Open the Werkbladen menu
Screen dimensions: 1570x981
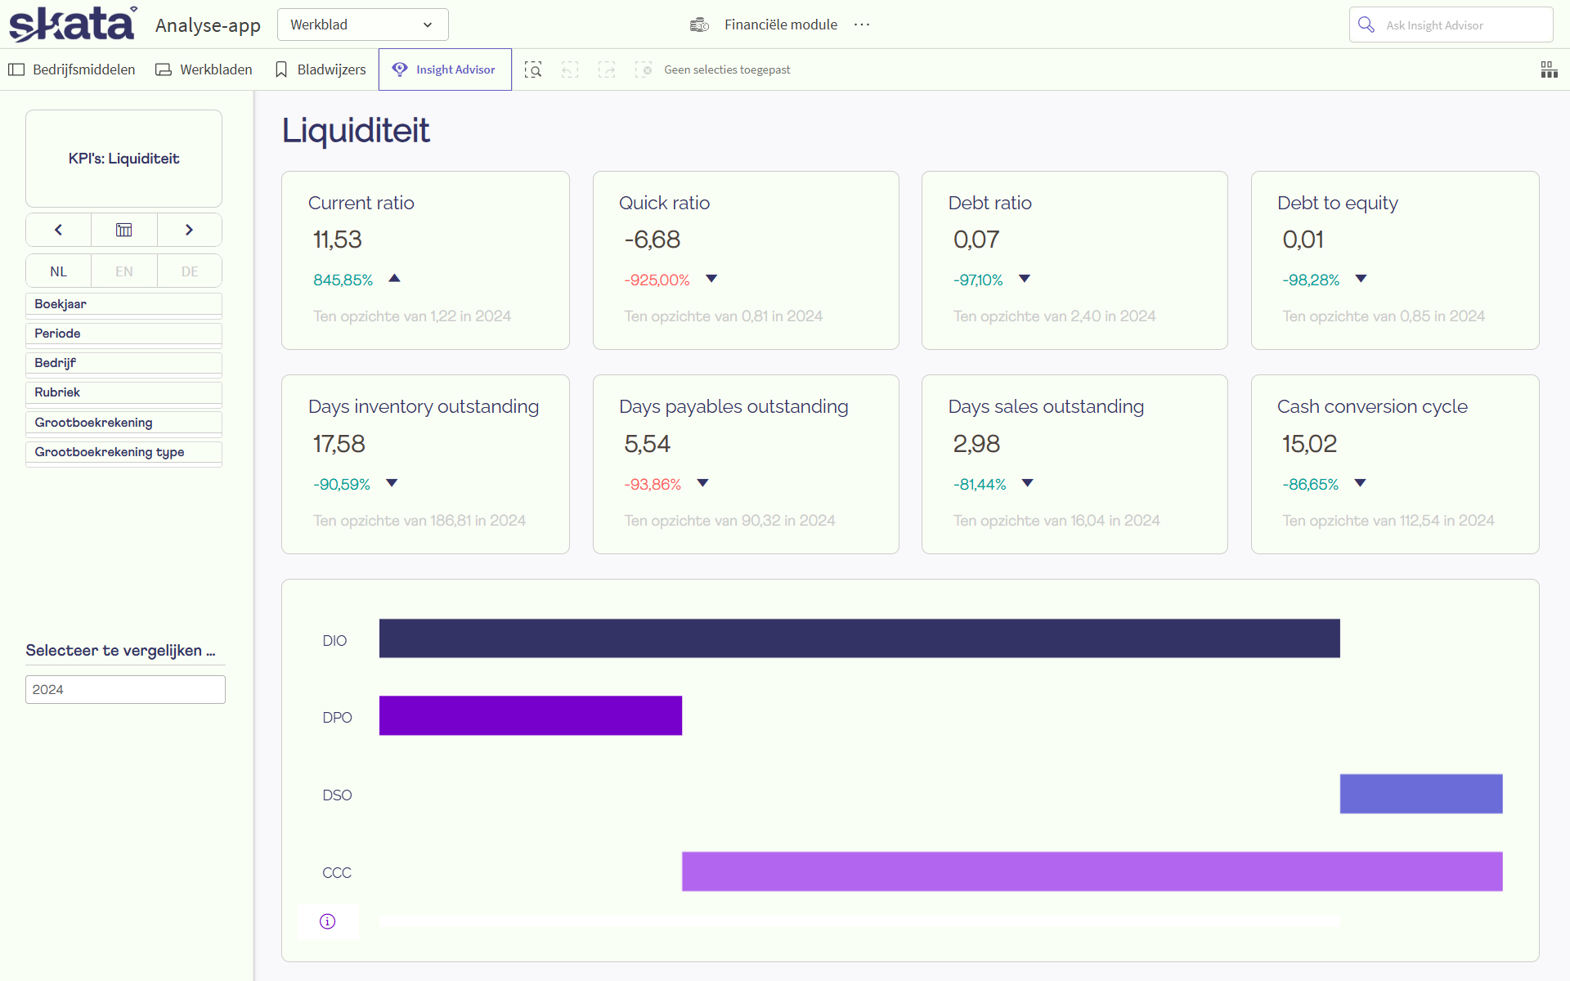[x=204, y=69]
